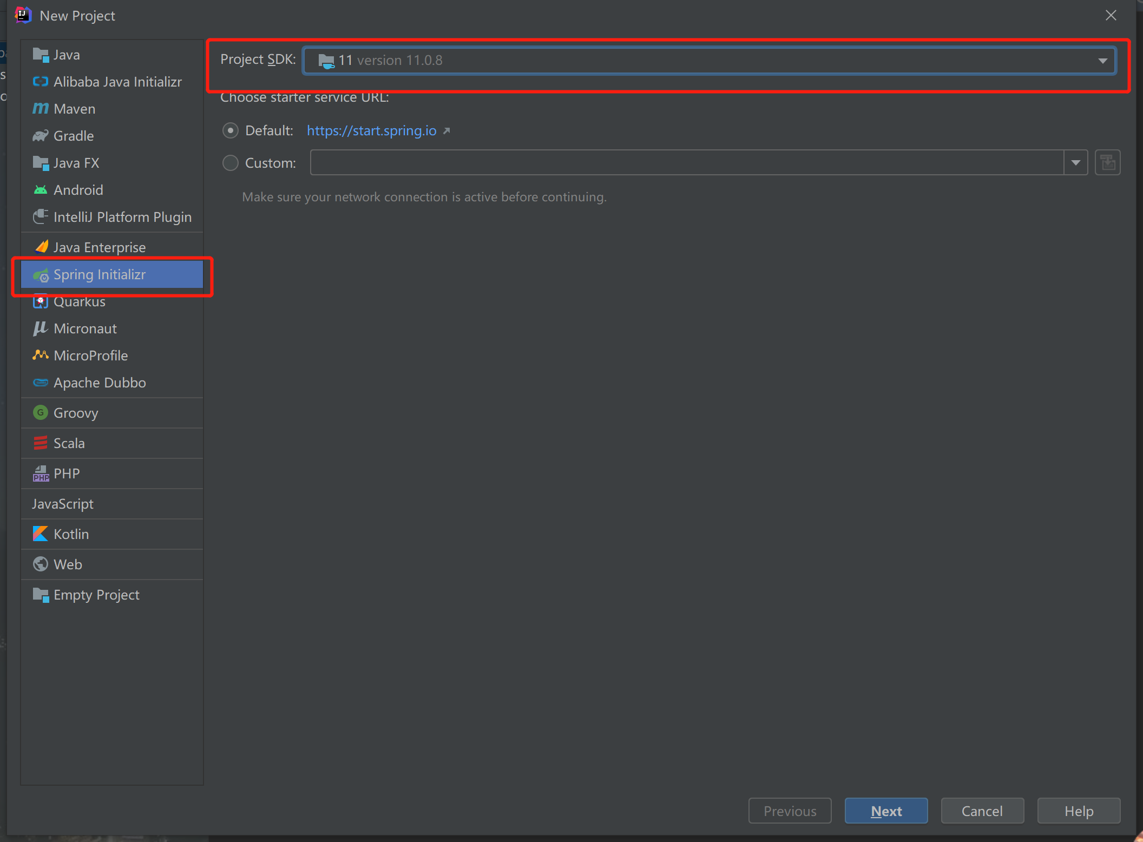Click the button beside Custom URL field

(1107, 163)
